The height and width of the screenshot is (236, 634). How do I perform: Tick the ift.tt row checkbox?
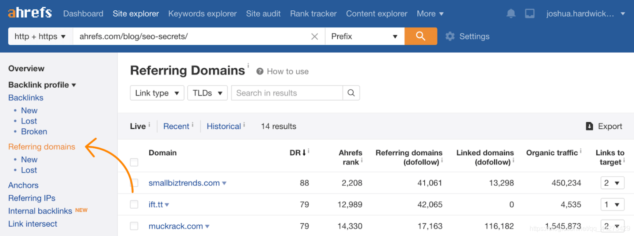(x=134, y=204)
